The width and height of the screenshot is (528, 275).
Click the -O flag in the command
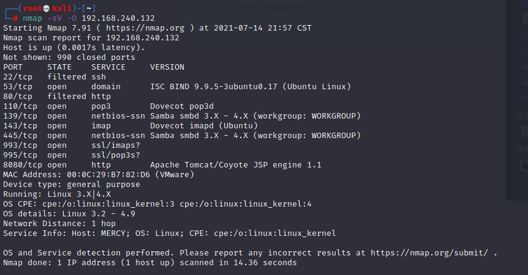[72, 18]
